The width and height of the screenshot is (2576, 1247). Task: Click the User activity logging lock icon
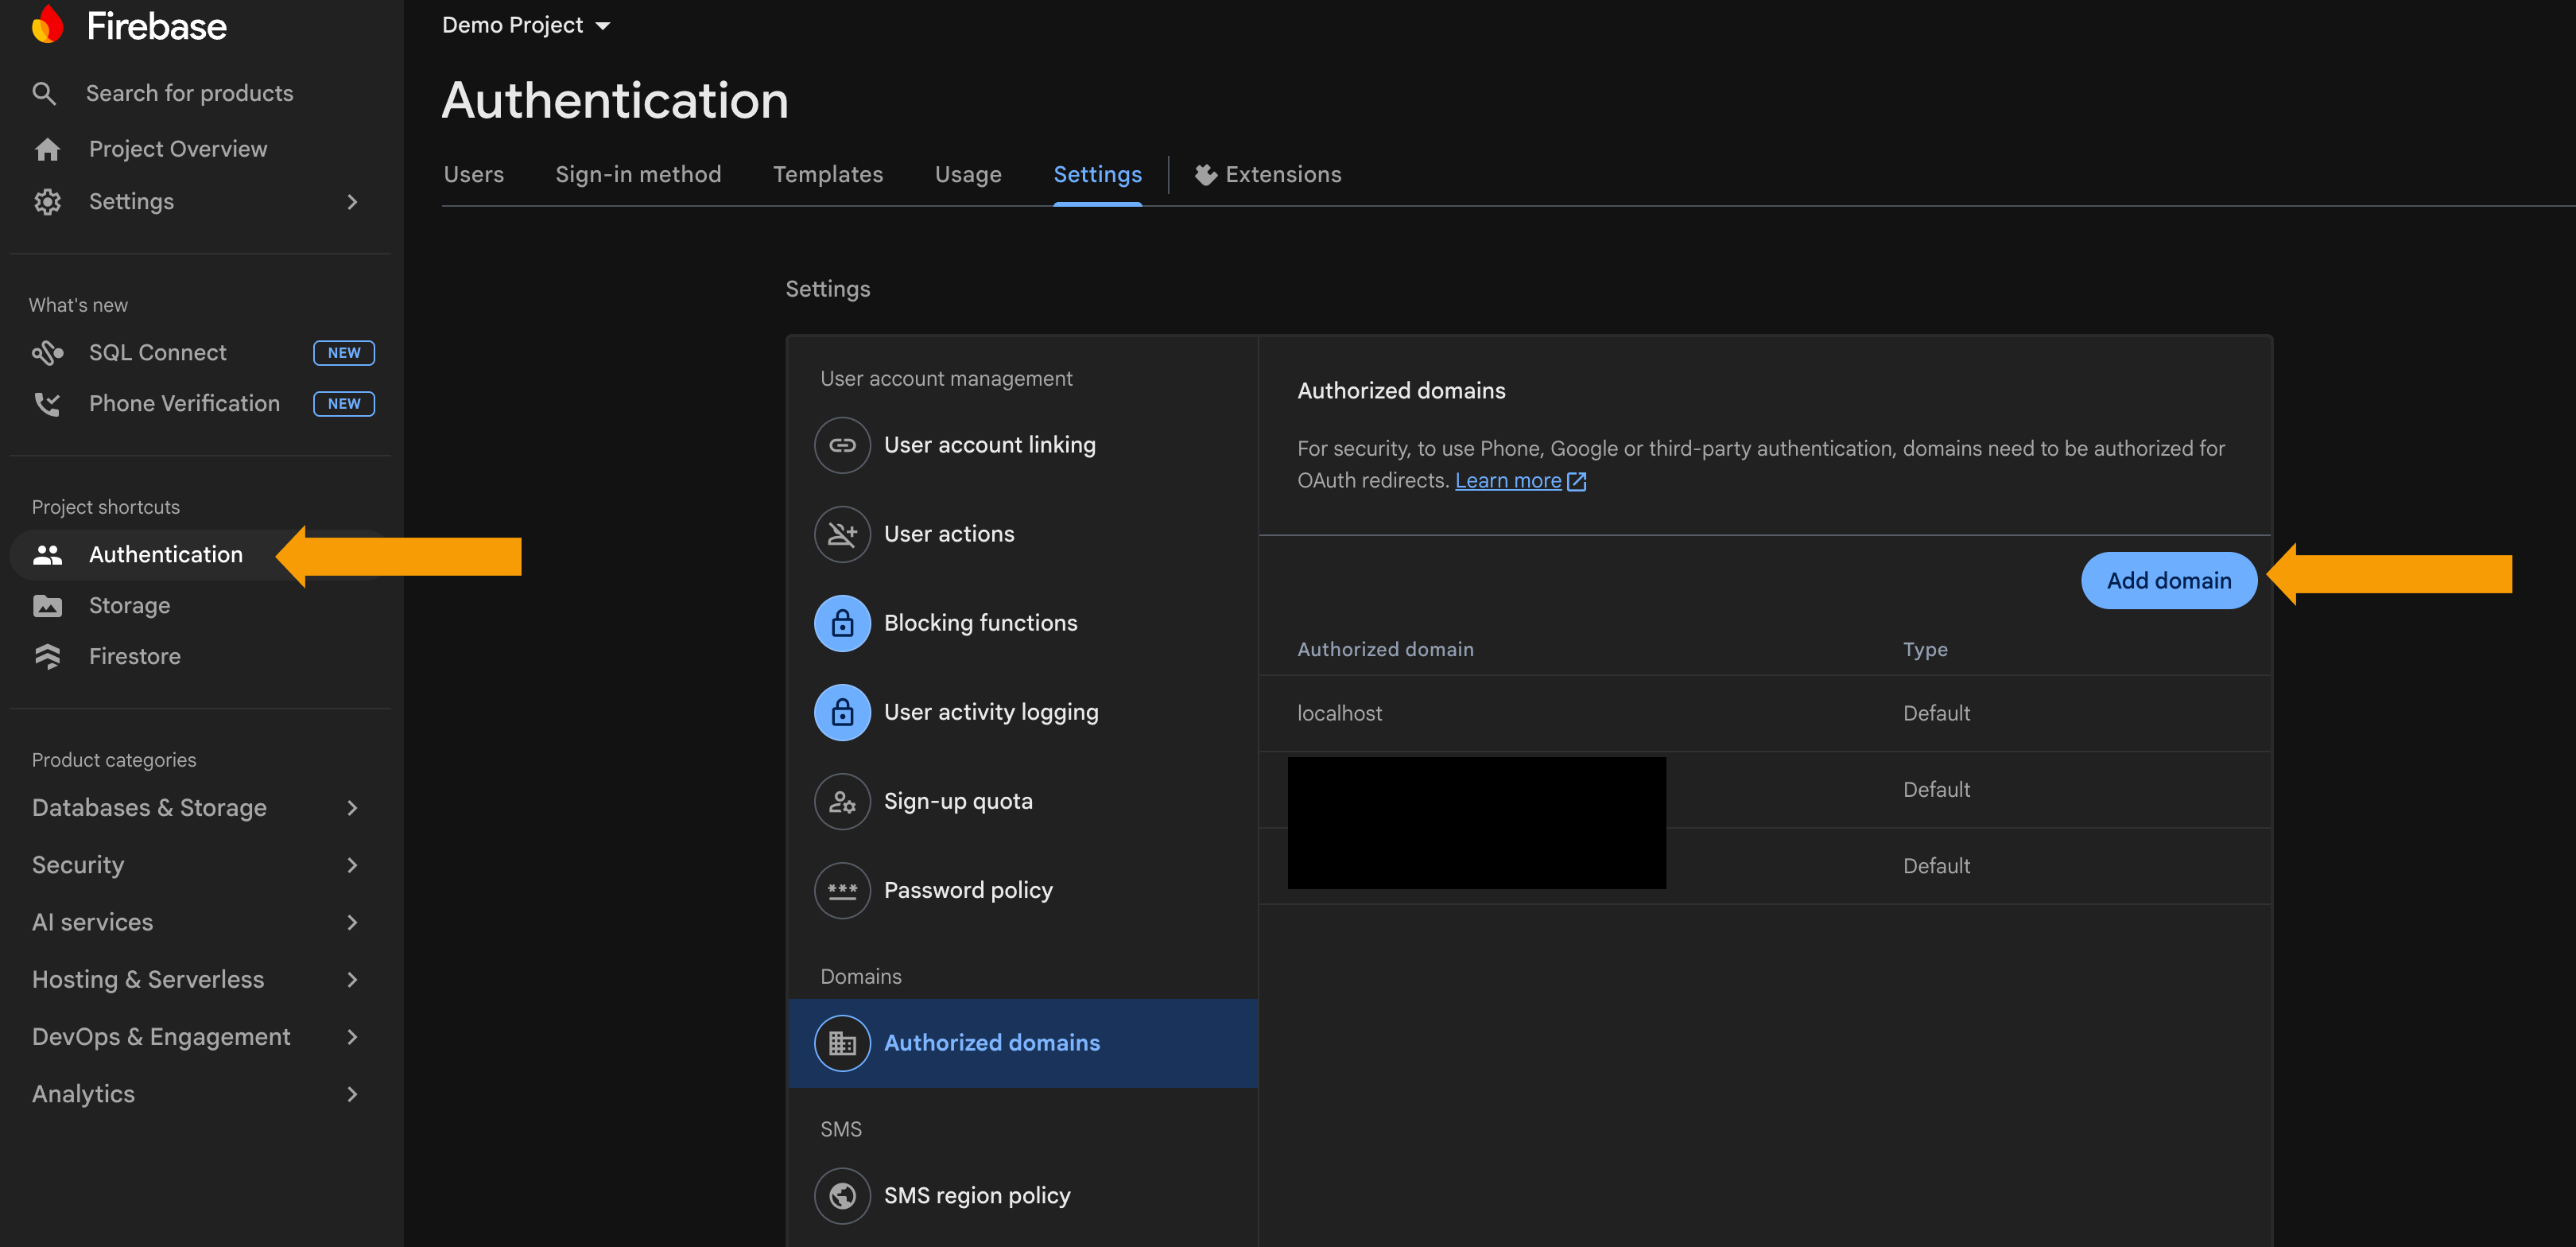tap(842, 712)
